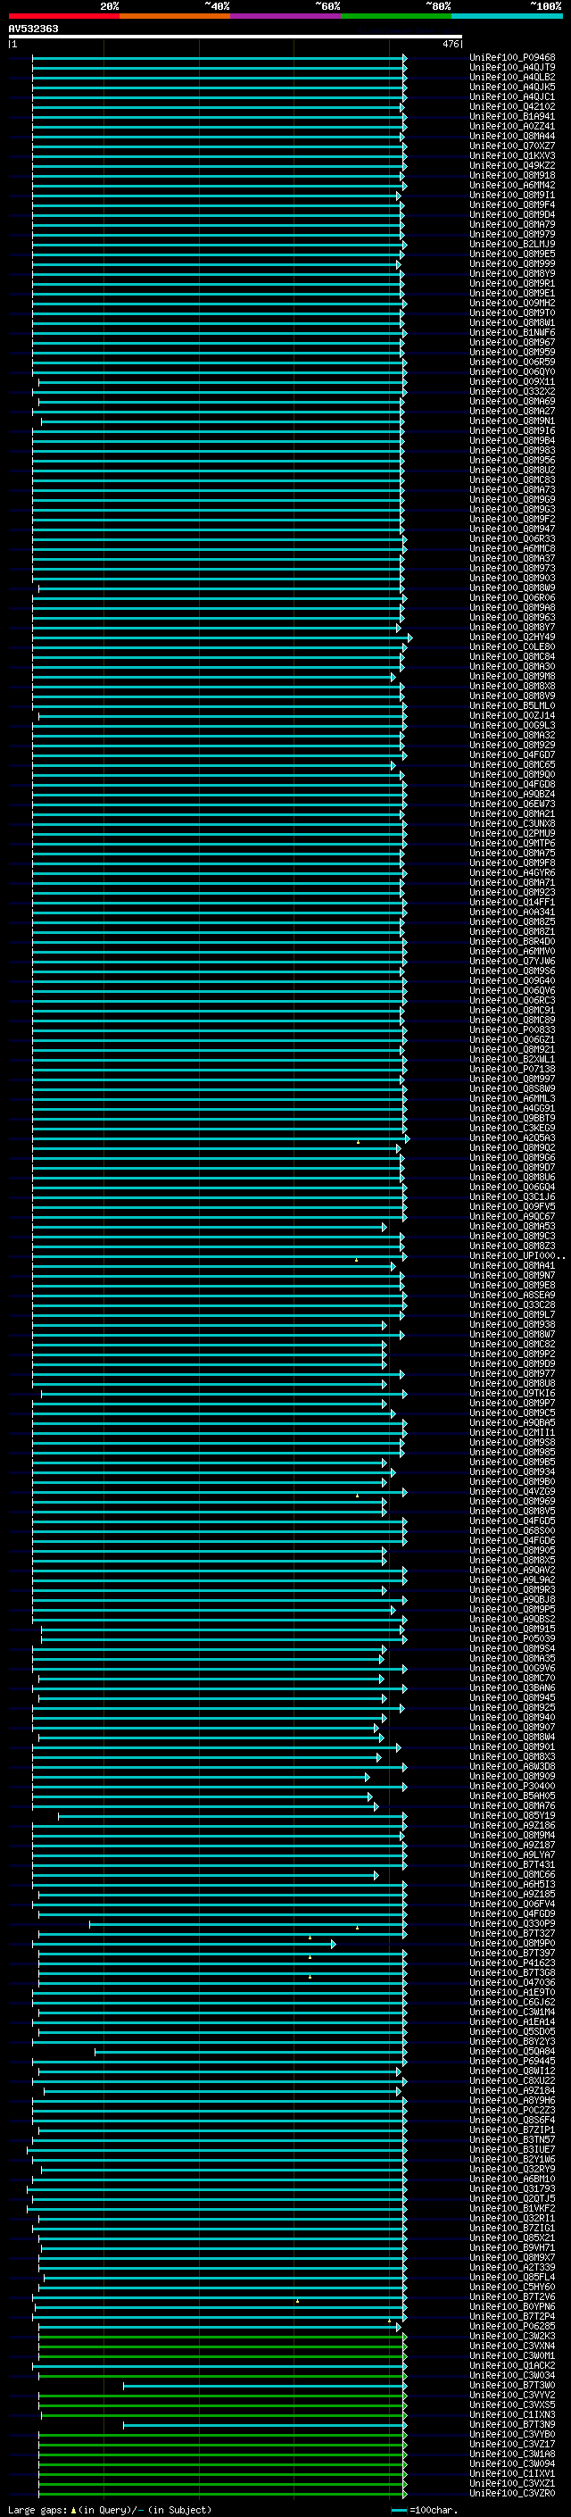
Task: Select hit UniRef100_Q49KZ2
Action: click(x=512, y=166)
